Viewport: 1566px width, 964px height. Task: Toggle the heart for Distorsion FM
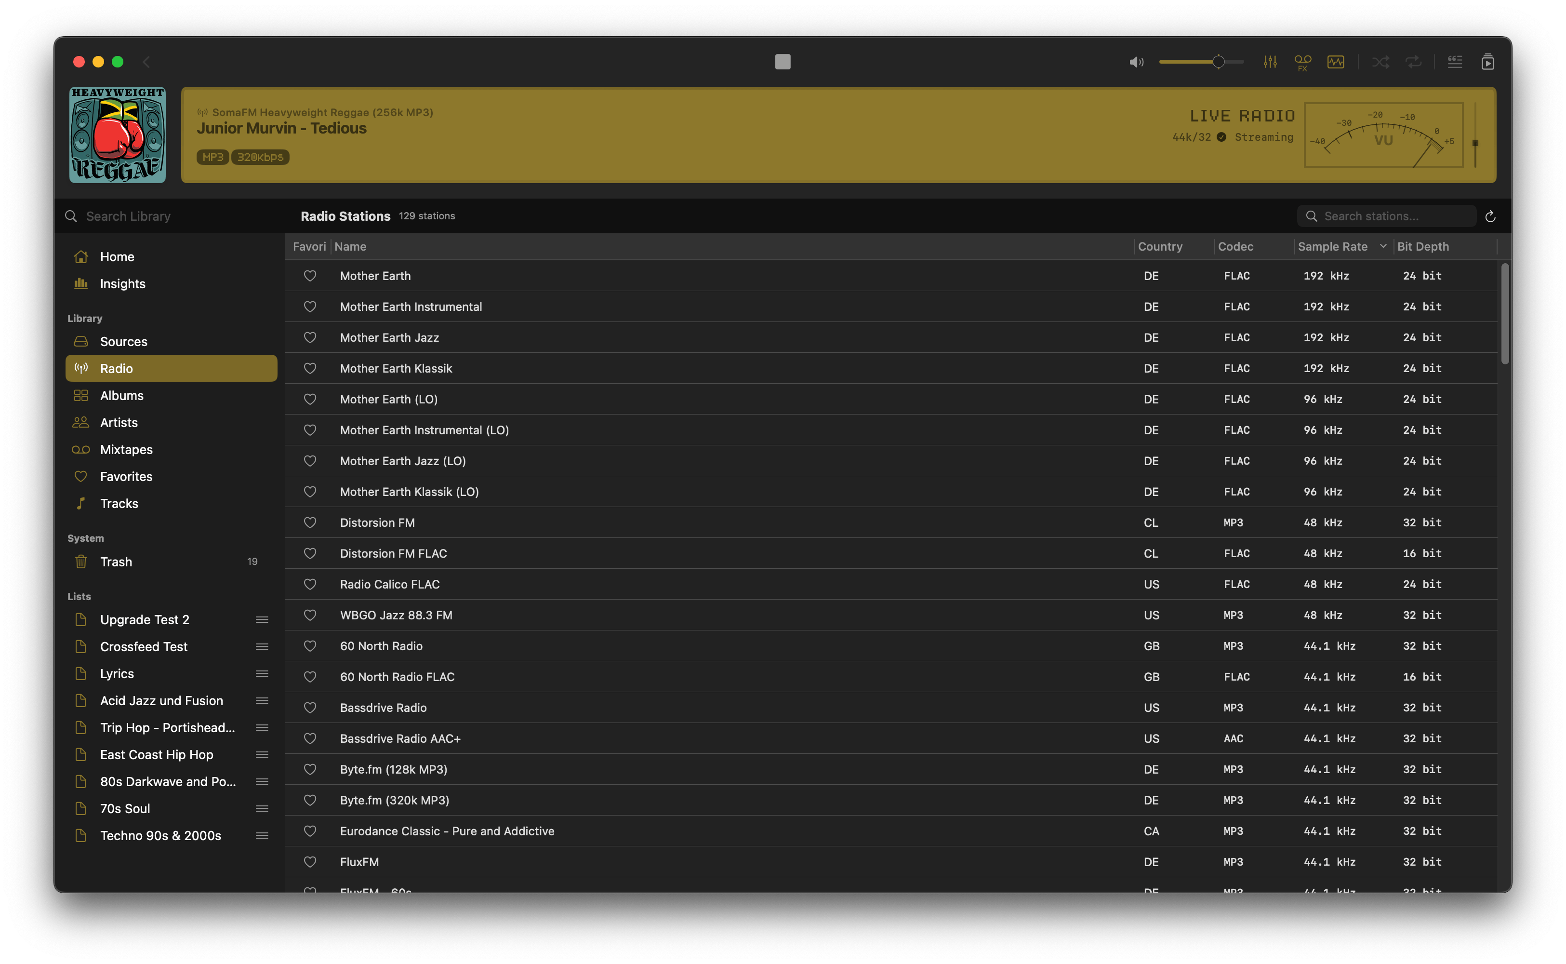tap(310, 523)
